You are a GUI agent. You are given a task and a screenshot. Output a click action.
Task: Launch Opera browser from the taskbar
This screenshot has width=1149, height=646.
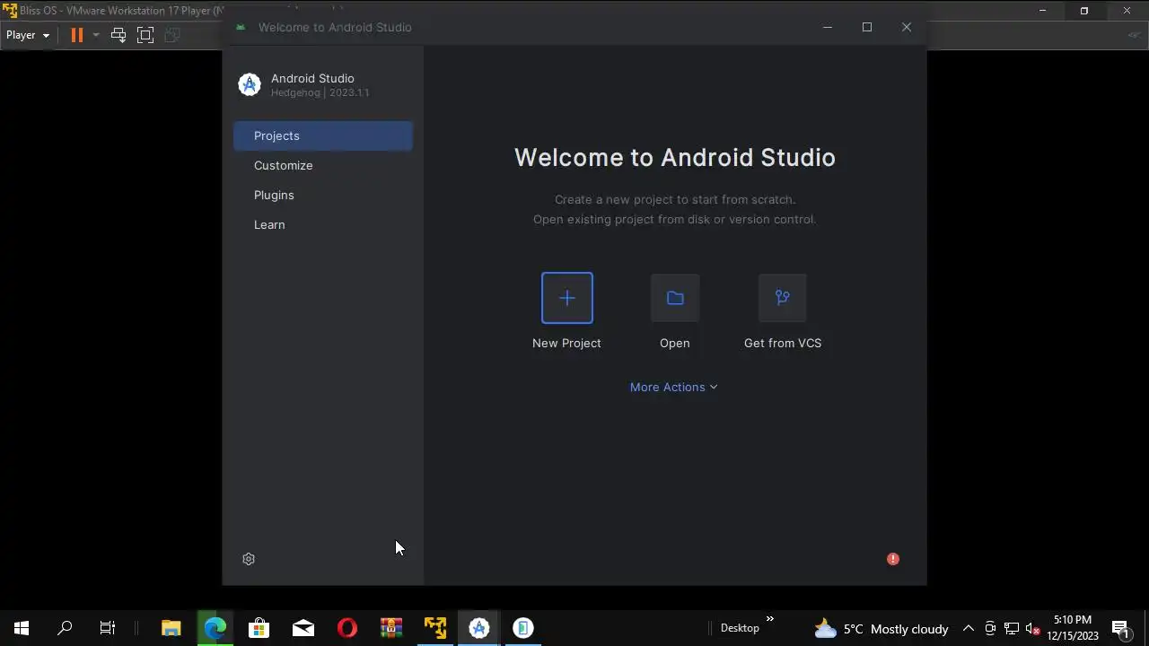click(346, 628)
